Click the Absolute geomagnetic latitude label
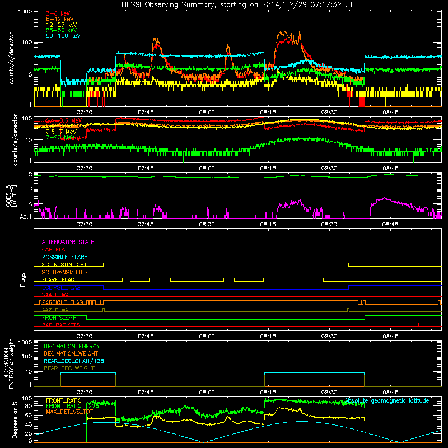 point(387,400)
